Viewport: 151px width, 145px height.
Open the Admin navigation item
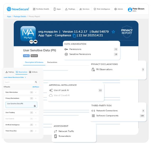point(119,9)
